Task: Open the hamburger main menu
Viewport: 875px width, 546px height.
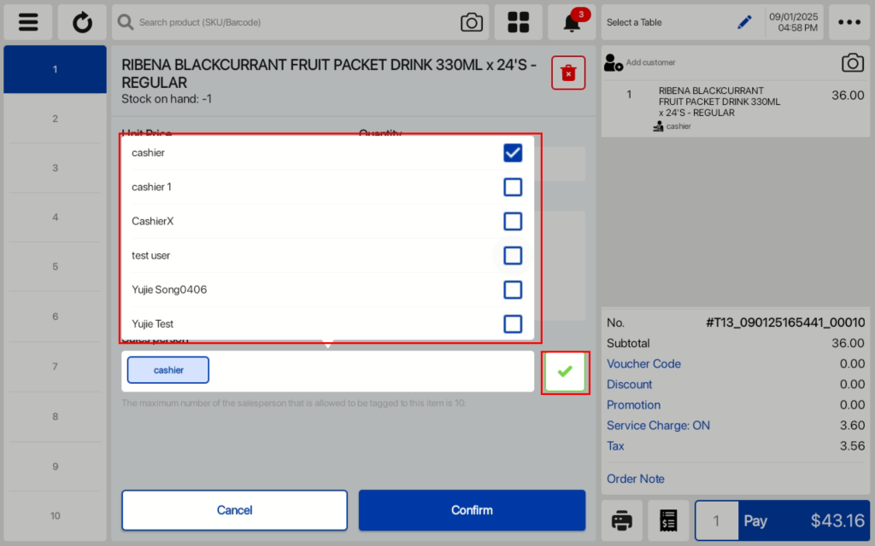Action: 28,22
